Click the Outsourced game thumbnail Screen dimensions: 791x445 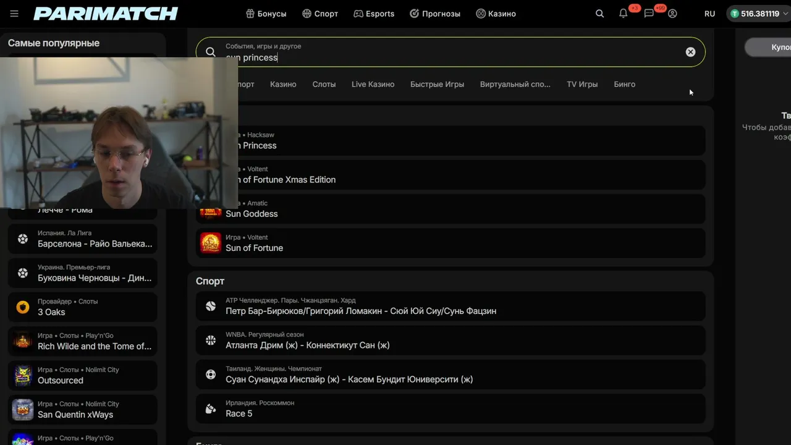click(x=23, y=375)
